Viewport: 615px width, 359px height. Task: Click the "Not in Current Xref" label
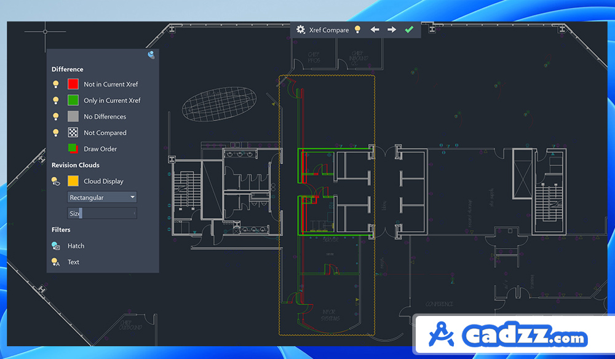(111, 84)
